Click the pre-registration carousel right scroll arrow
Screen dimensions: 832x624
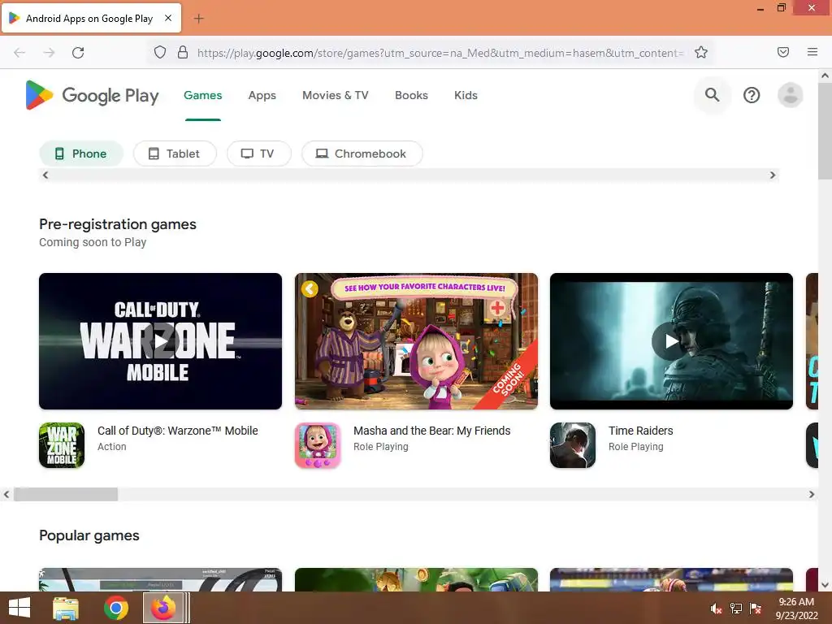(x=812, y=495)
